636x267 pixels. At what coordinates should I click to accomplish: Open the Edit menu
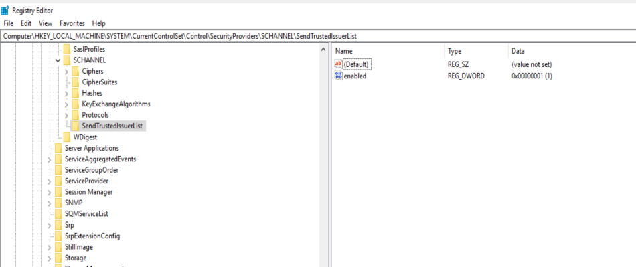pyautogui.click(x=26, y=23)
